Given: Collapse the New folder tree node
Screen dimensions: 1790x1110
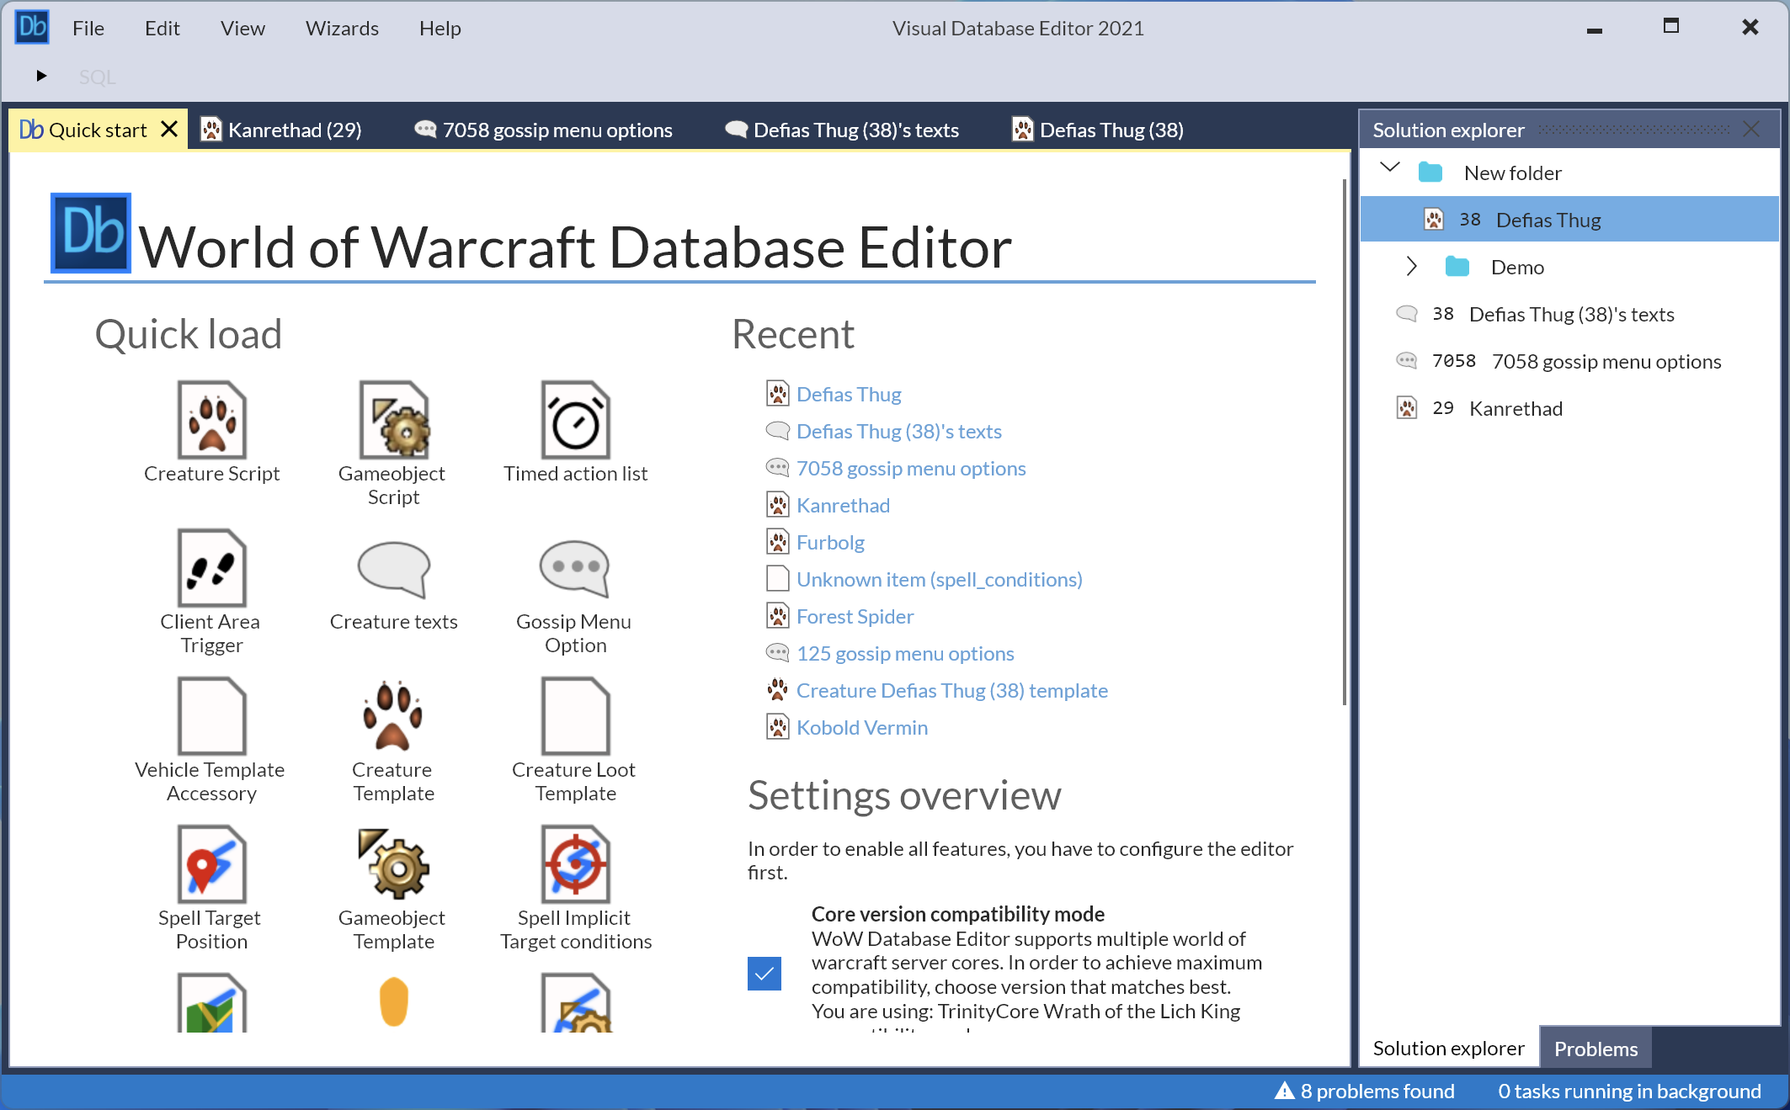Looking at the screenshot, I should pos(1390,167).
